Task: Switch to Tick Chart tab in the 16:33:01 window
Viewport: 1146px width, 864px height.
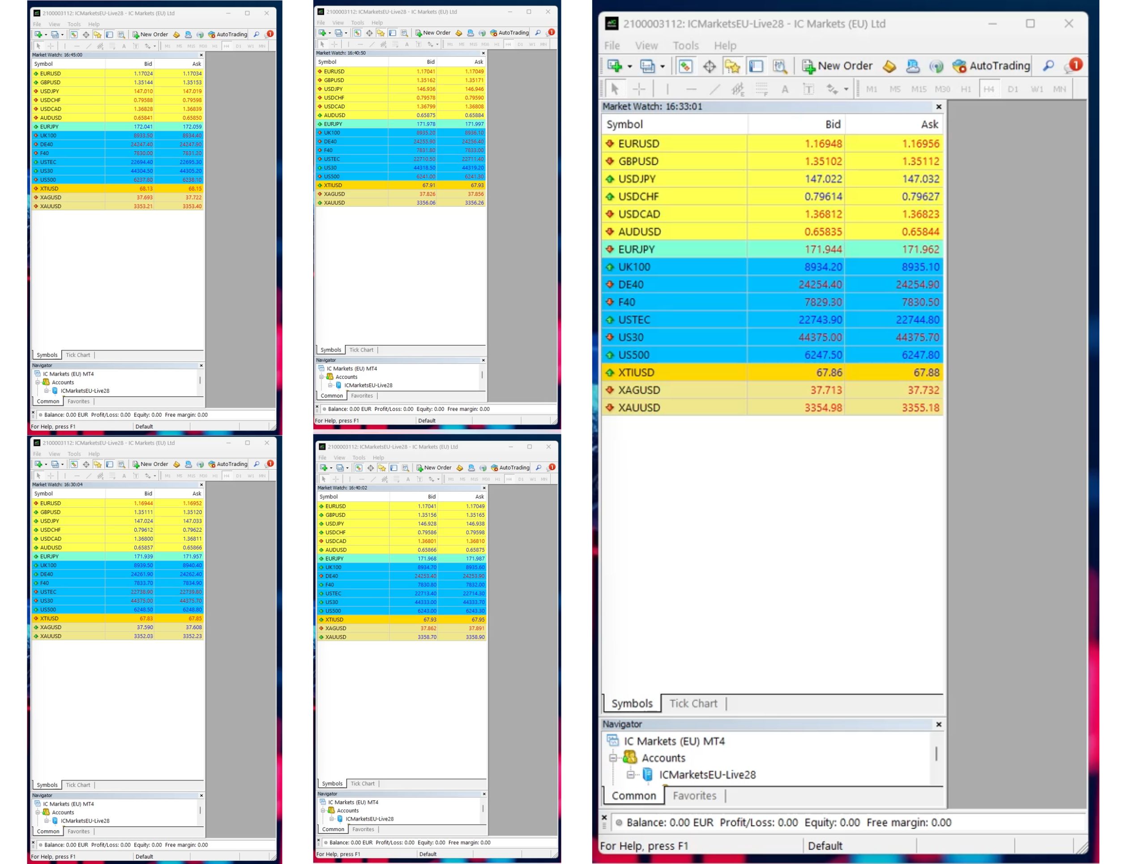Action: click(693, 703)
